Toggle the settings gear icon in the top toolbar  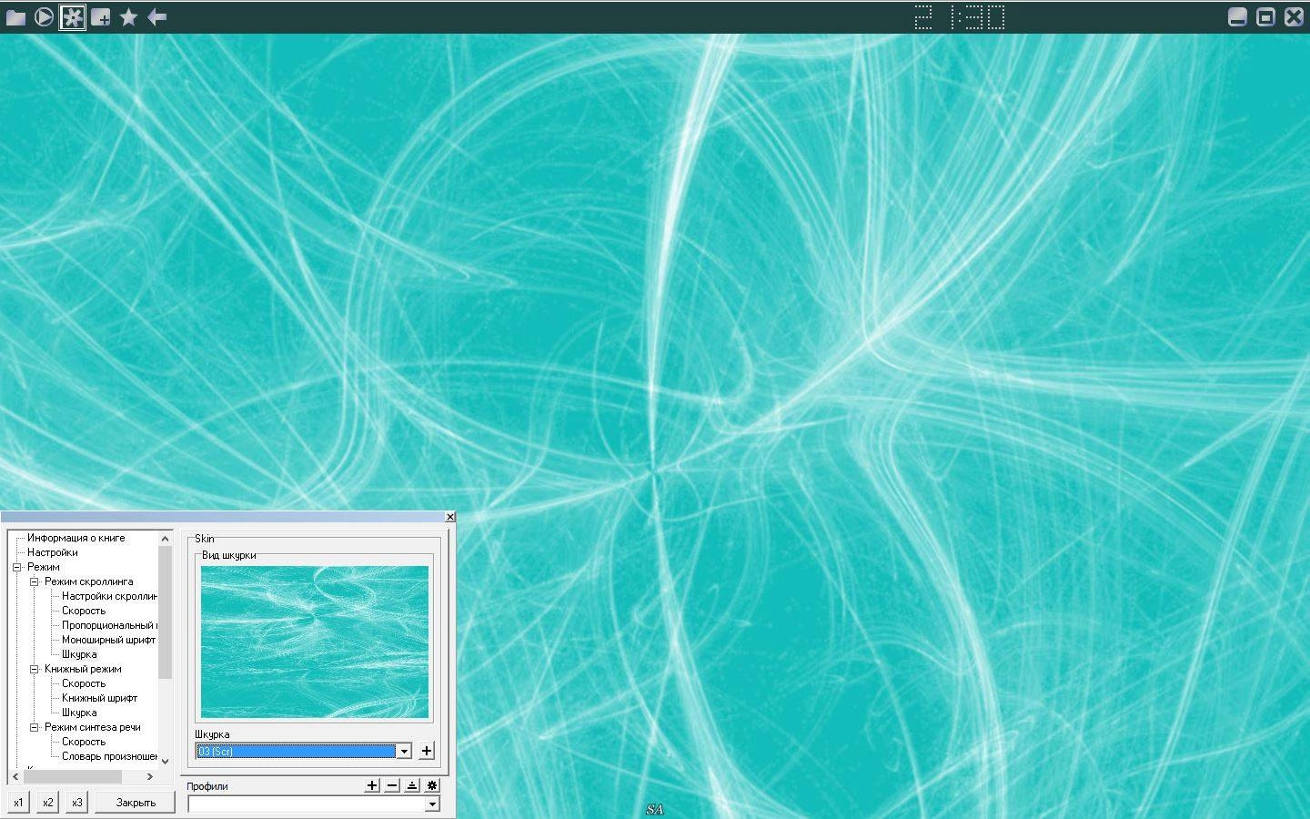coord(73,17)
